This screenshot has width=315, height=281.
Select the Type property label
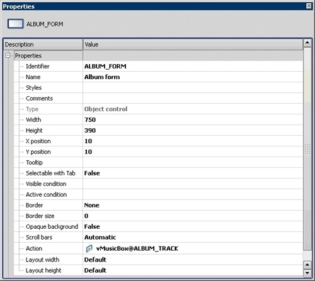32,109
